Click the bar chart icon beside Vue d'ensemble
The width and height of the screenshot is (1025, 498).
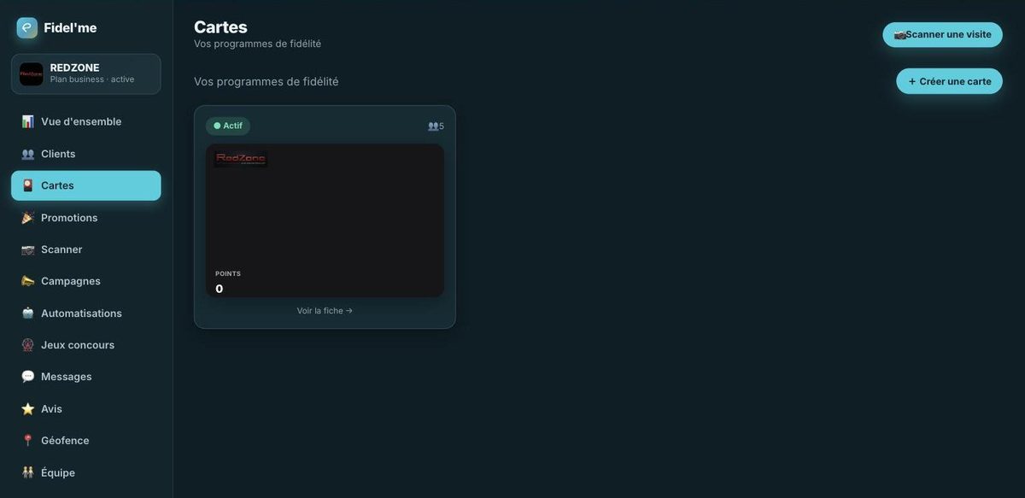(x=28, y=121)
